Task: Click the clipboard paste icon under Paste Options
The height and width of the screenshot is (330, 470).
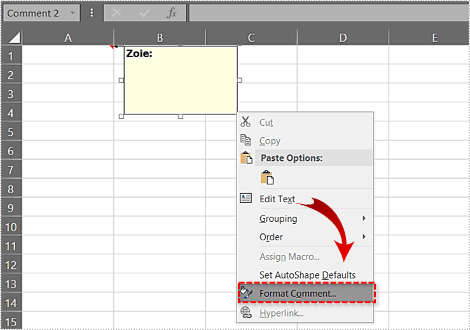Action: [x=267, y=178]
